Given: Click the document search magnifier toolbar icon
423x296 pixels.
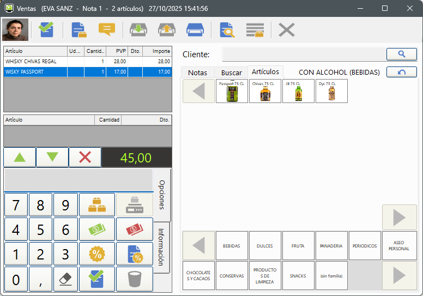Looking at the screenshot, I should pyautogui.click(x=227, y=29).
